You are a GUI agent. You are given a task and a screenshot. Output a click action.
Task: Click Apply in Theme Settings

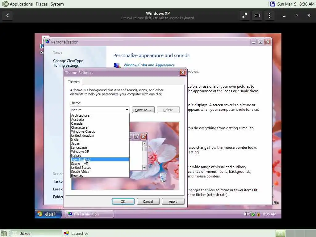[x=173, y=202]
